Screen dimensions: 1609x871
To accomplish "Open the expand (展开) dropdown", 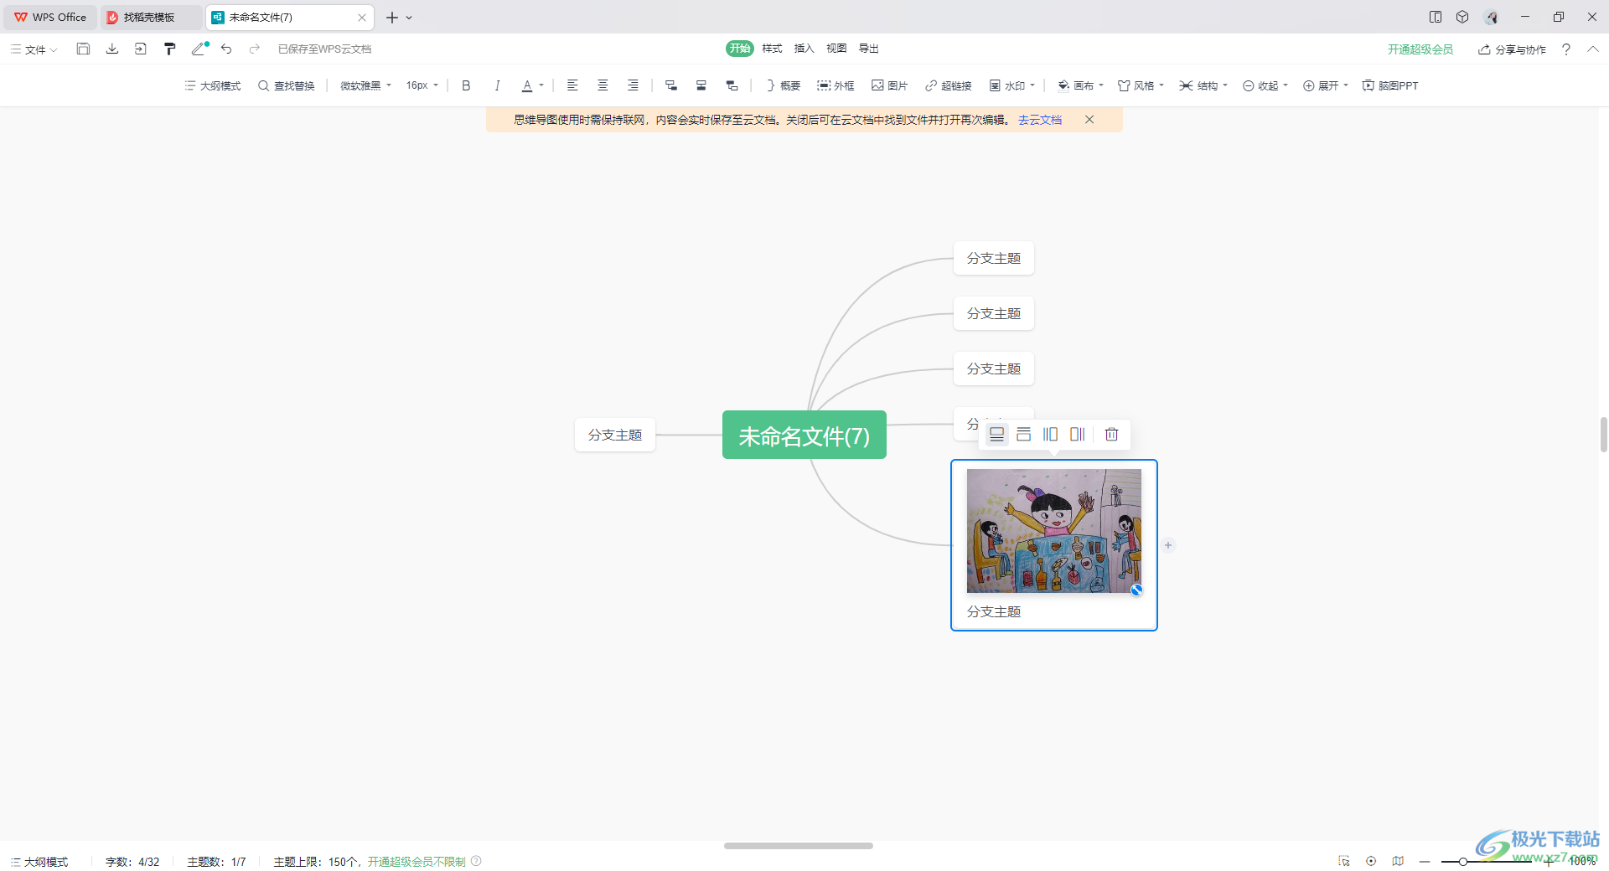I will pos(1326,85).
